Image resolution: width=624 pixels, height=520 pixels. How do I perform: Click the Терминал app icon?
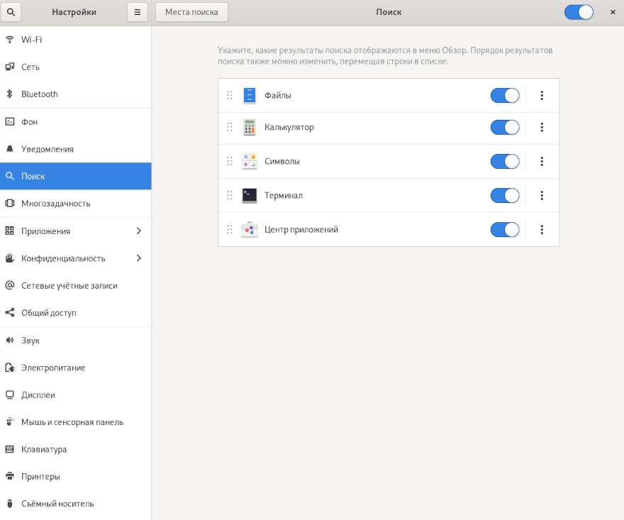(x=249, y=196)
